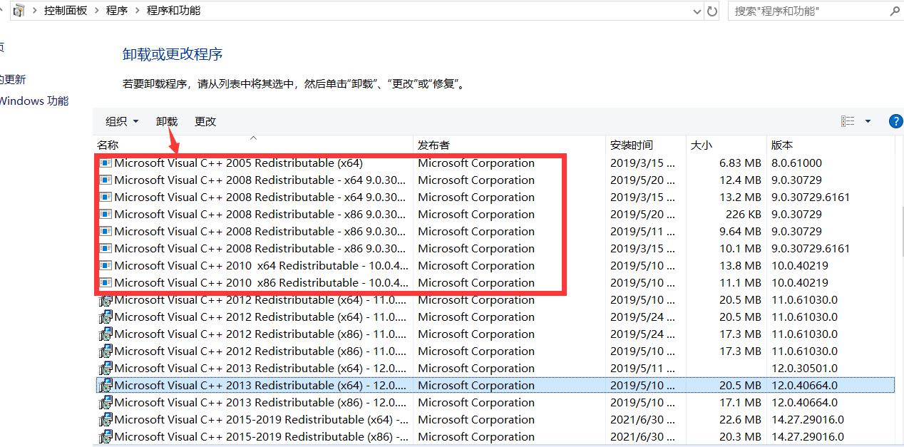Click icon of 2012 (x64) entry installed 2019/5/24
904x447 pixels.
pyautogui.click(x=106, y=317)
